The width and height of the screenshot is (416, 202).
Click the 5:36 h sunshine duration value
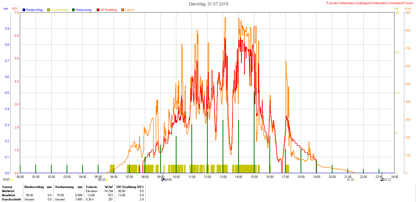90,199
